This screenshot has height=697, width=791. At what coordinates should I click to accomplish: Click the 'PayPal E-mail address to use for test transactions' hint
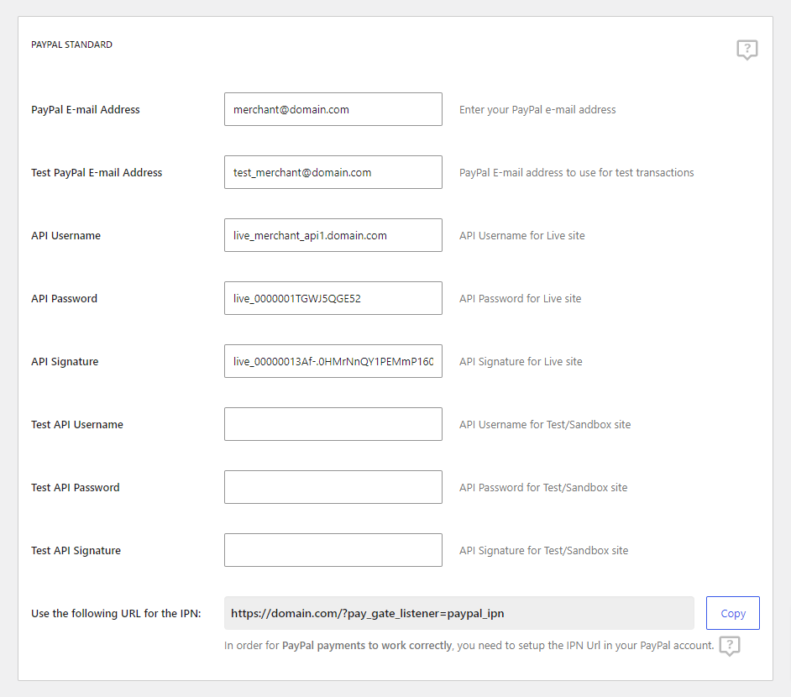pyautogui.click(x=576, y=172)
